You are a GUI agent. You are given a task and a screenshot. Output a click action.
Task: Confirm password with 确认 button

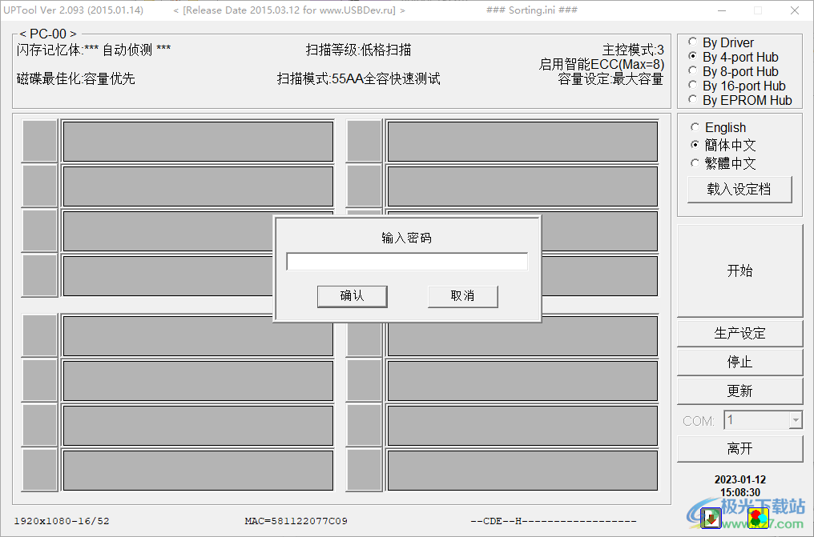click(352, 296)
